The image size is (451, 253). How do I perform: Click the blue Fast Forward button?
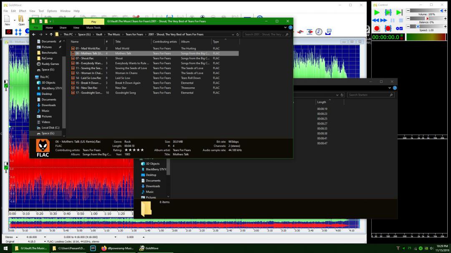pos(384,20)
